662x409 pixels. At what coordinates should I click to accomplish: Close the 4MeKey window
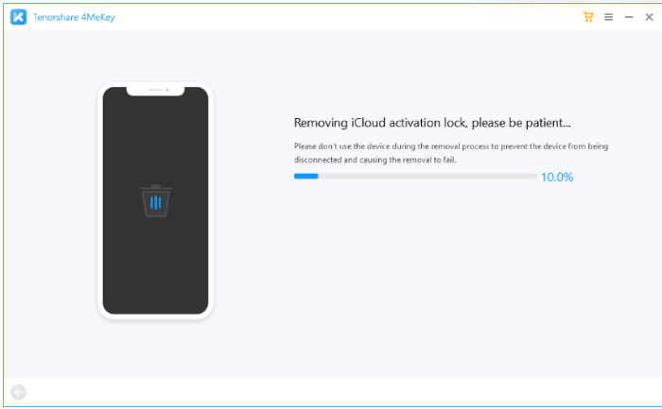(x=650, y=17)
